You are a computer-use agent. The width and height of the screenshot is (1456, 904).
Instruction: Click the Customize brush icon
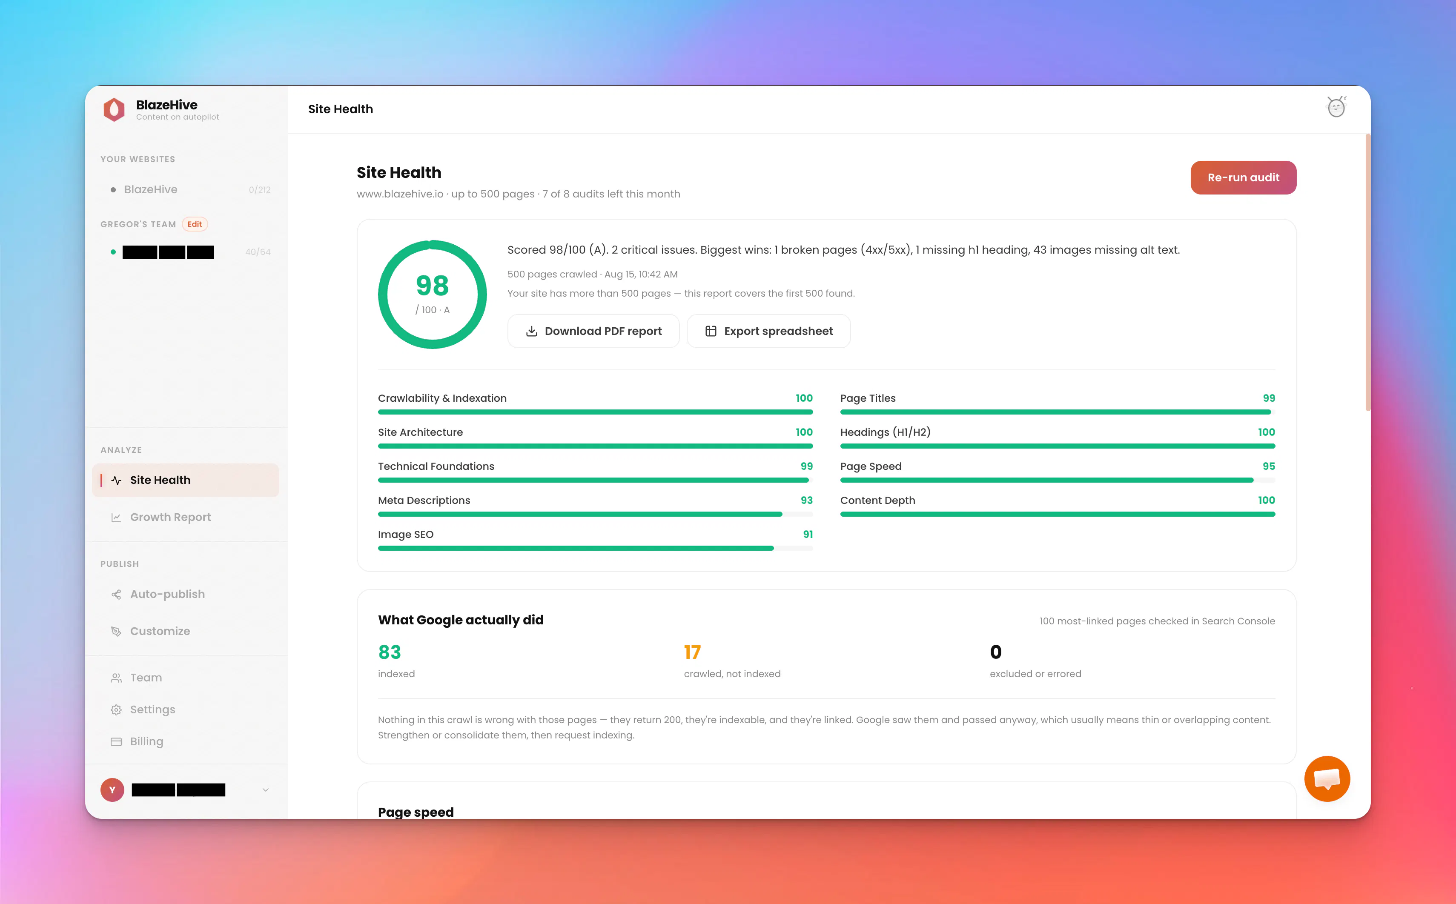point(116,631)
